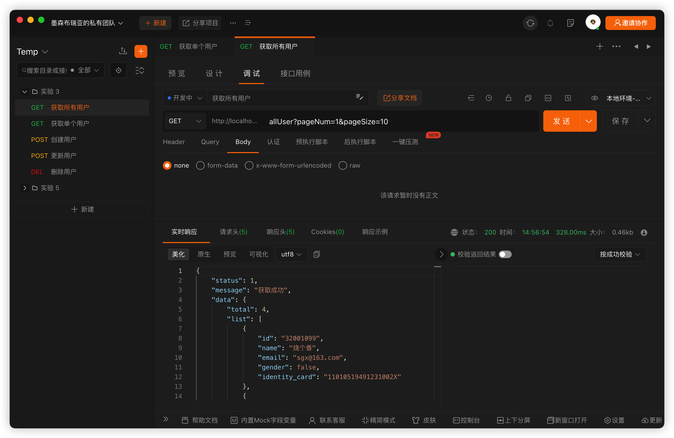Click the lock icon in toolbar
This screenshot has width=674, height=438.
tap(508, 98)
